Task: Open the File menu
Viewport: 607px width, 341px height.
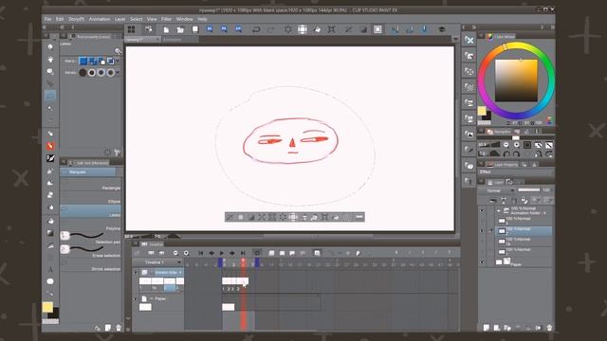Action: pyautogui.click(x=47, y=19)
